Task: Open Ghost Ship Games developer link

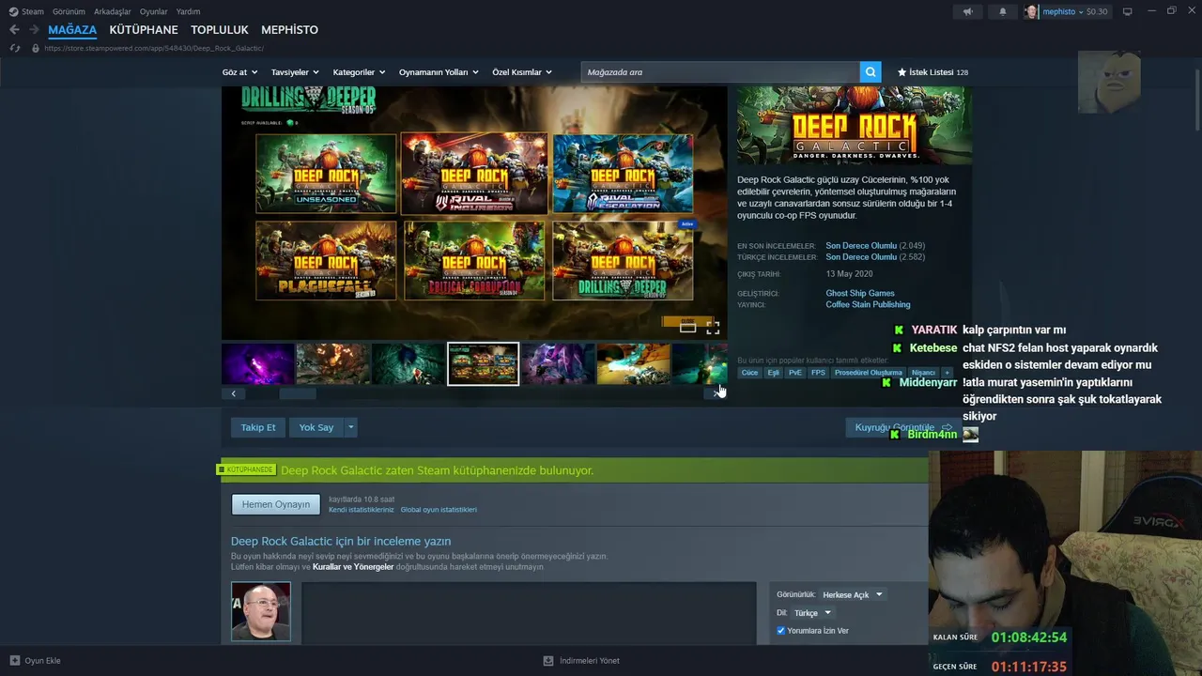Action: (x=860, y=293)
